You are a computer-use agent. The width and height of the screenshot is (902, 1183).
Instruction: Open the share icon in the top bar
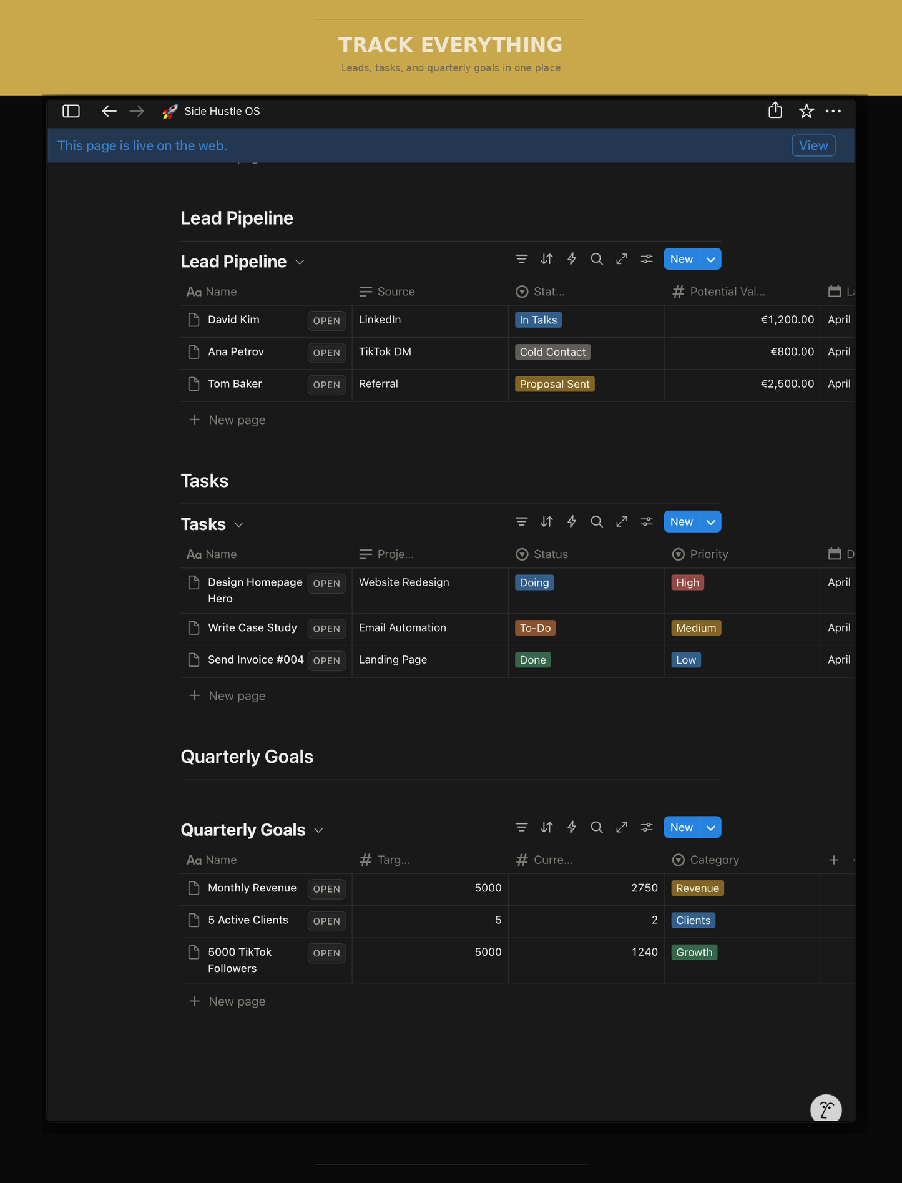pos(775,110)
